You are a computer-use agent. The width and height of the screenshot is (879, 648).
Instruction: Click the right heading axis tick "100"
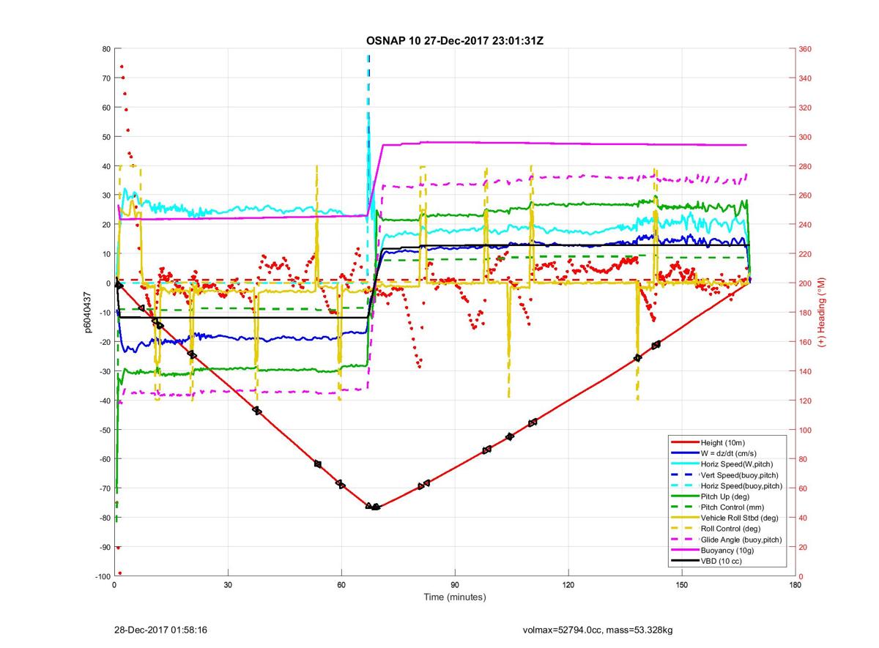806,430
